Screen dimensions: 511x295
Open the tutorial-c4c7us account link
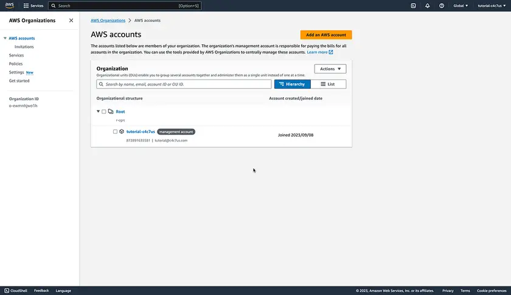click(141, 131)
